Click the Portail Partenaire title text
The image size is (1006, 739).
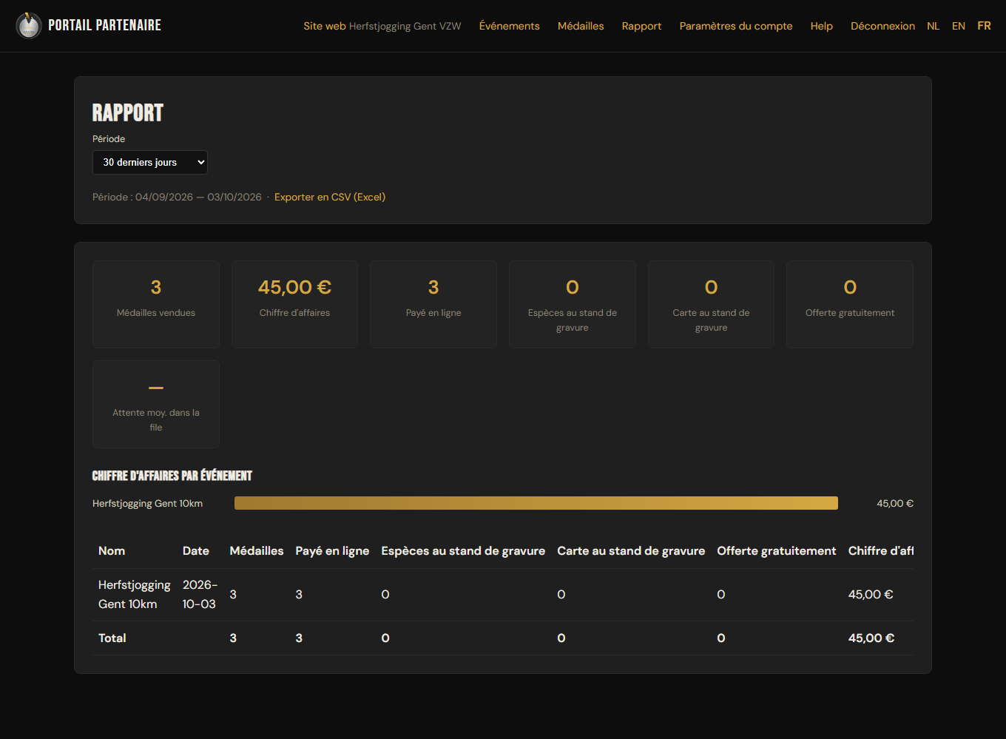[x=105, y=25]
